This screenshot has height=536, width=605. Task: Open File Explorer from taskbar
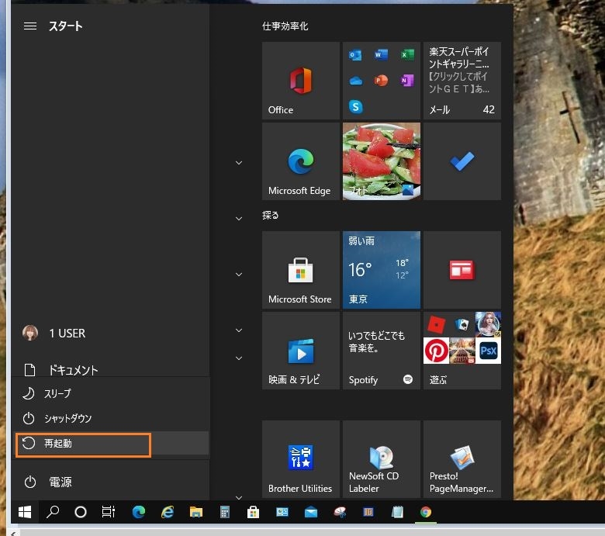196,512
